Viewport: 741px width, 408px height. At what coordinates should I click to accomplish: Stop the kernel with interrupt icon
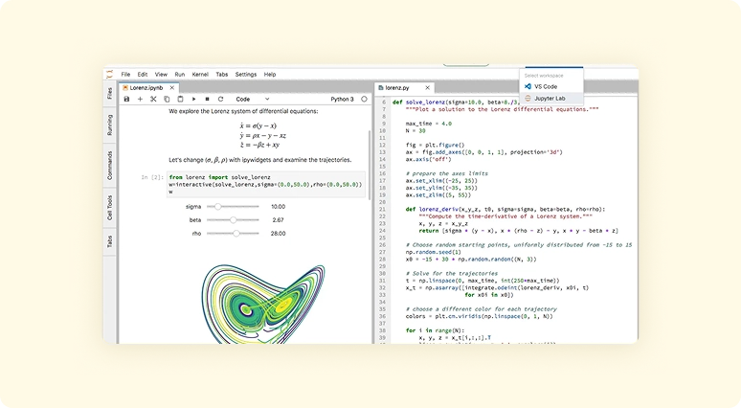(208, 99)
